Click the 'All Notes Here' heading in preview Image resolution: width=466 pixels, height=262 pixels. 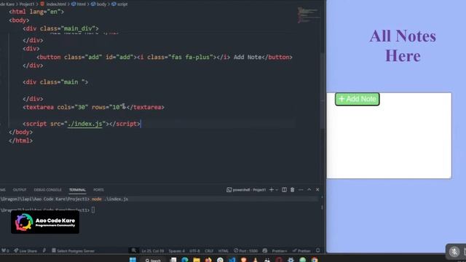click(x=403, y=46)
